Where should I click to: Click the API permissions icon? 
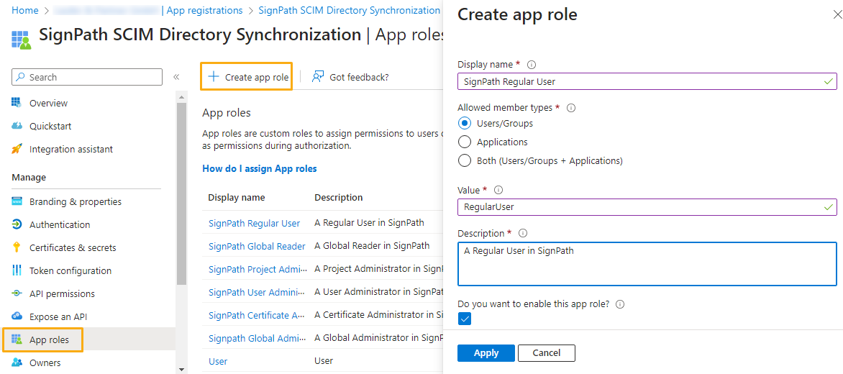click(17, 294)
